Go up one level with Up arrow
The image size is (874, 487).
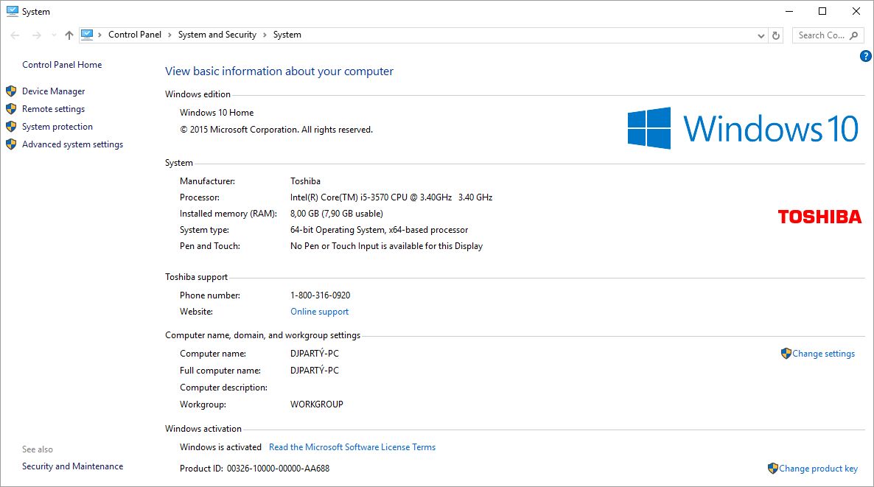(69, 35)
